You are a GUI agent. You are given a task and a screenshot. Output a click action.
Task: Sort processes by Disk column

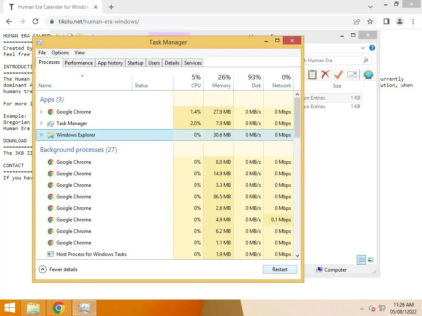click(x=249, y=81)
